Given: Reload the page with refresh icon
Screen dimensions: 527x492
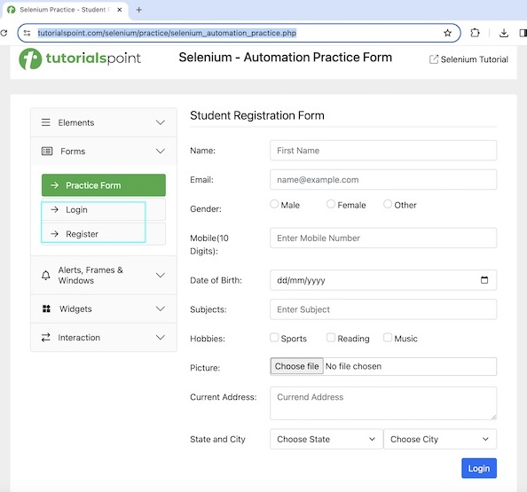Looking at the screenshot, I should click(4, 33).
